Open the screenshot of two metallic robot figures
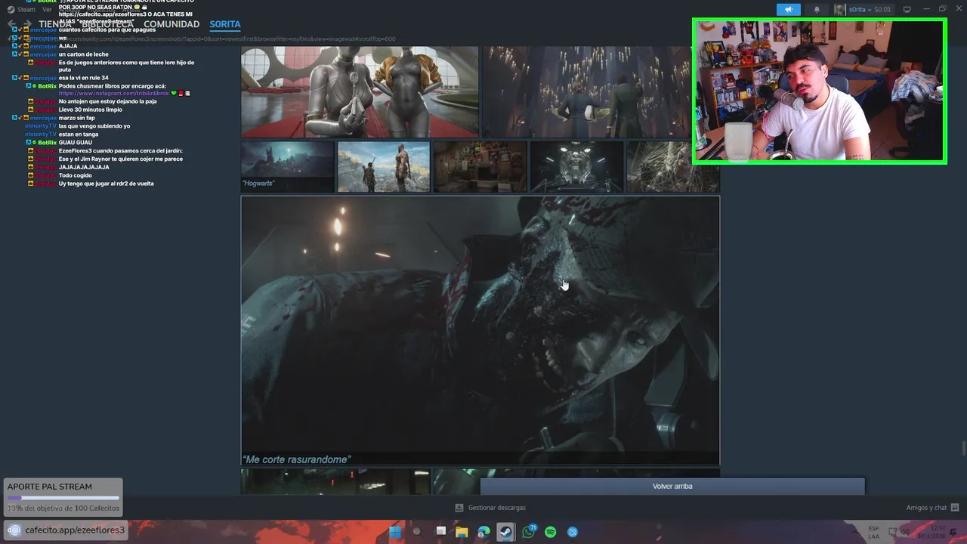 360,91
